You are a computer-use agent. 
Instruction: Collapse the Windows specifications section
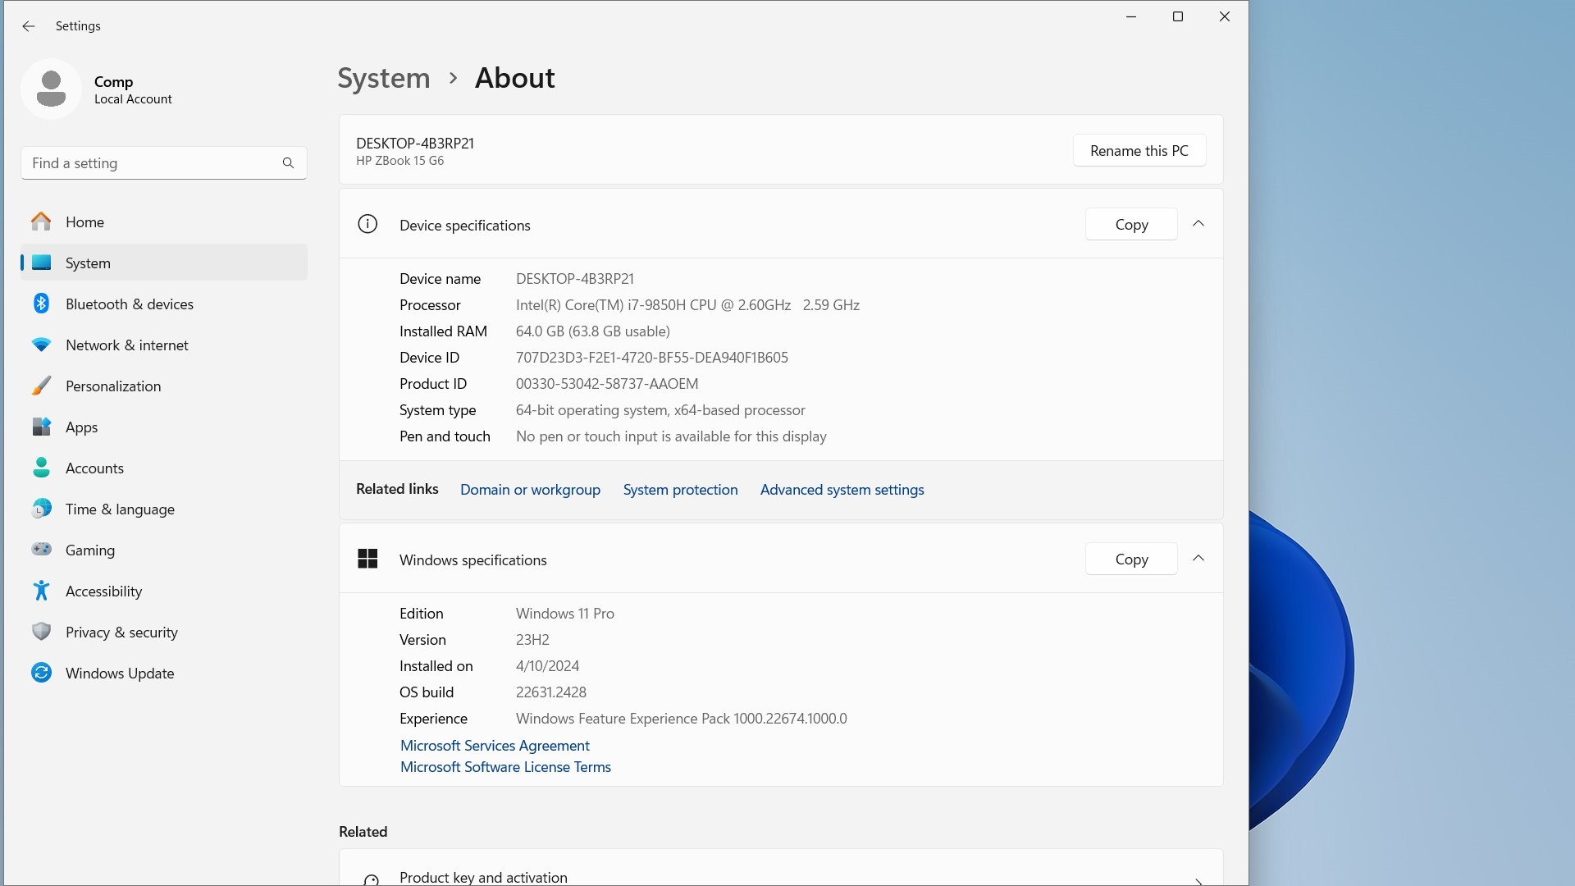1198,558
